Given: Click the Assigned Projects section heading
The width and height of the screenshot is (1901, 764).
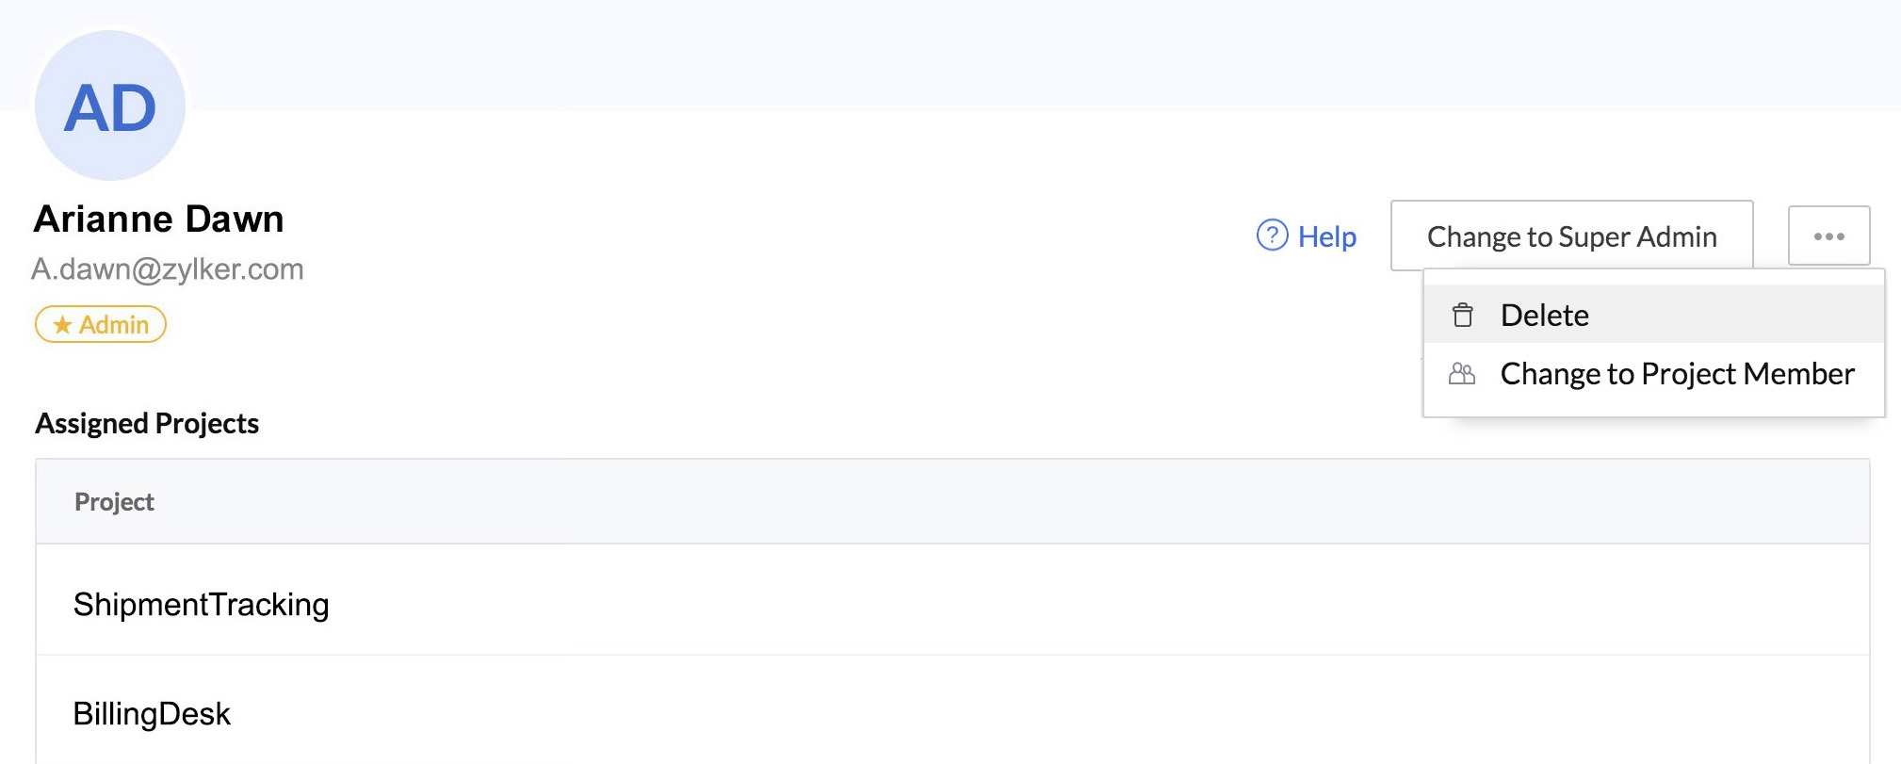Looking at the screenshot, I should point(147,424).
